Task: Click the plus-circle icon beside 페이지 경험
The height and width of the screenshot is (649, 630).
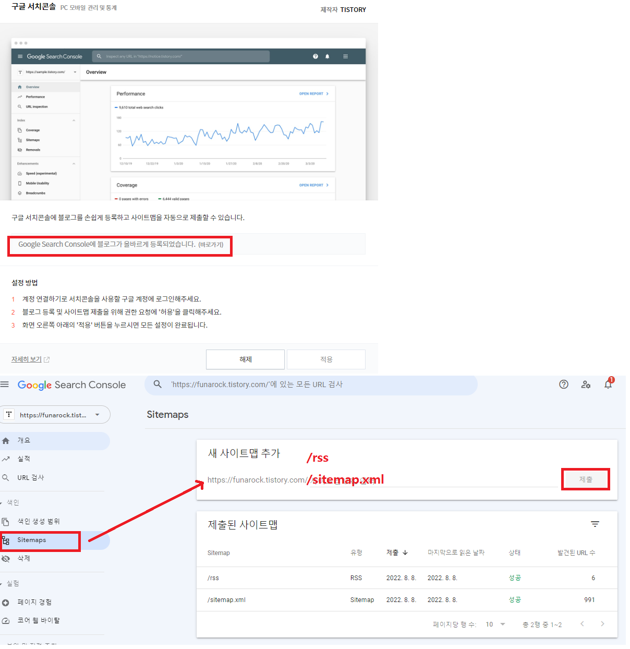Action: pos(6,603)
